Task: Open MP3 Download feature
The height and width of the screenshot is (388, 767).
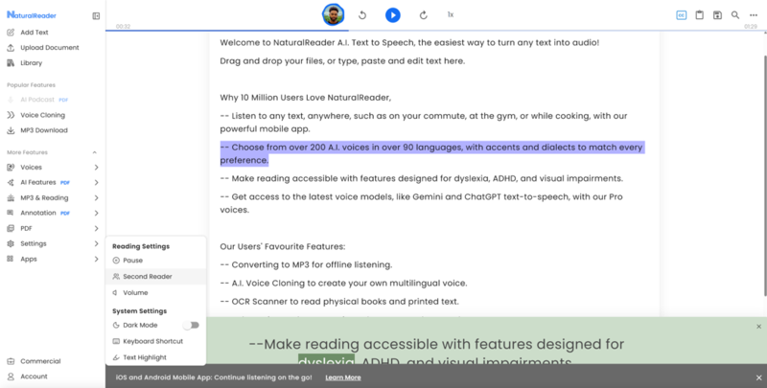Action: click(44, 130)
